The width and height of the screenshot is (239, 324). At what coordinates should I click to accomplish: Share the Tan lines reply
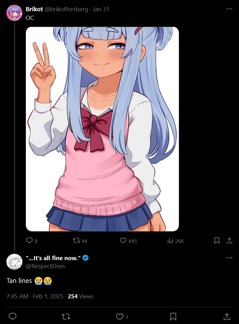[x=227, y=316]
